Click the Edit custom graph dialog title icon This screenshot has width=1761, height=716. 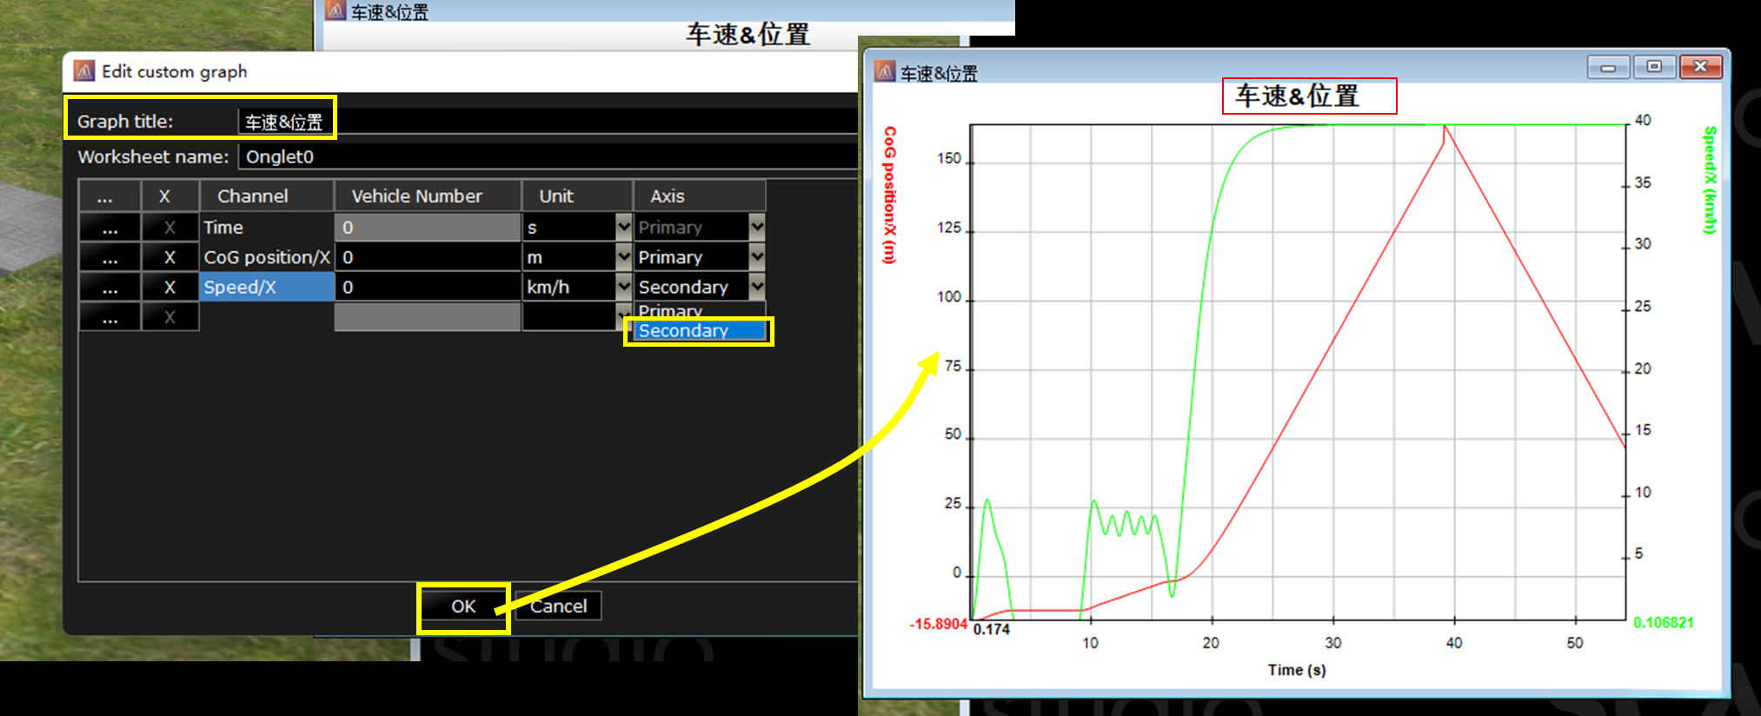84,71
